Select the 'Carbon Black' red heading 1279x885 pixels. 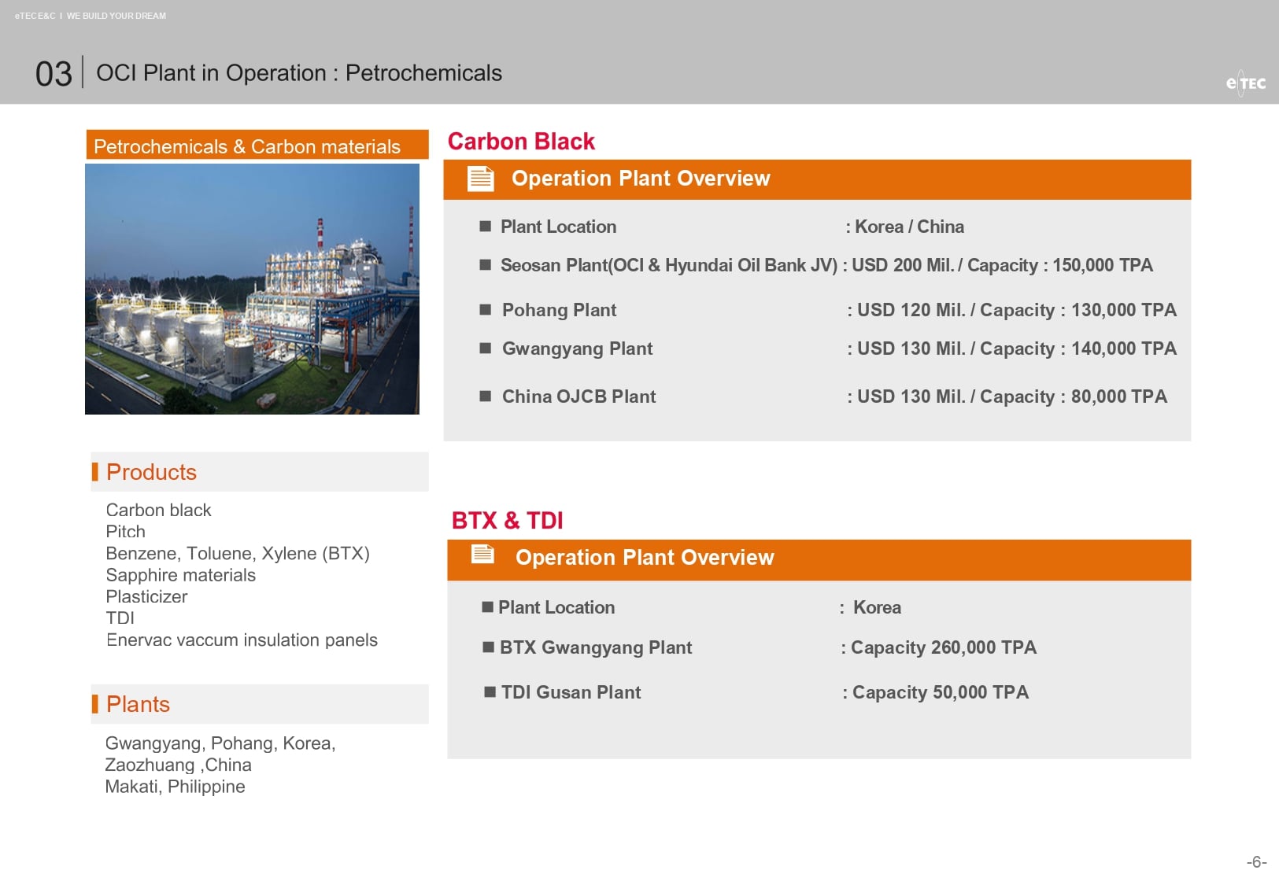click(521, 142)
